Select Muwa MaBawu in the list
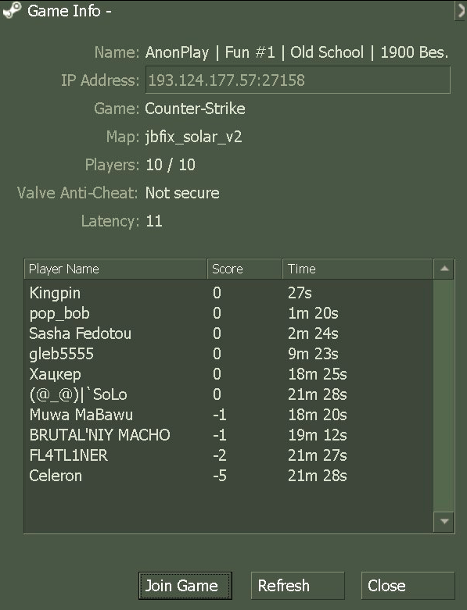Screen dimensions: 467x610 (228, 415)
